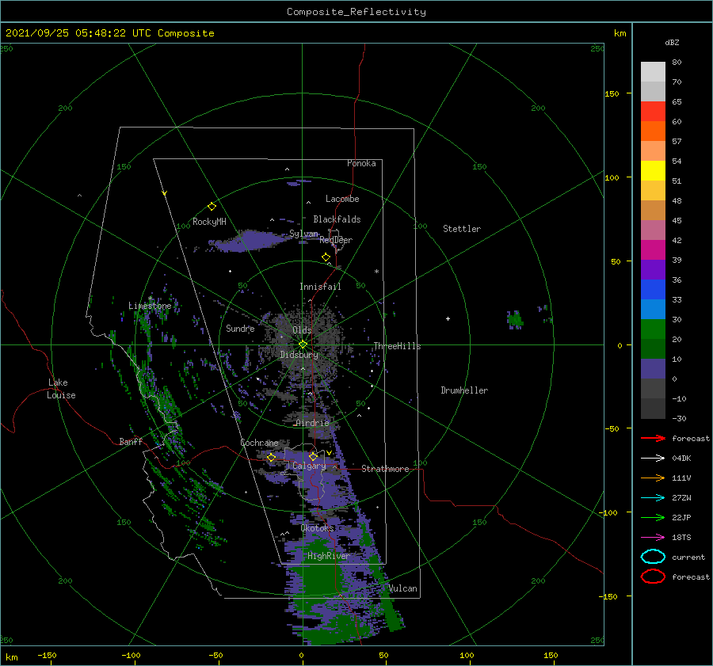Select the red 60-65 dBZ swatch
Screen dimensions: 713x666
pyautogui.click(x=653, y=112)
